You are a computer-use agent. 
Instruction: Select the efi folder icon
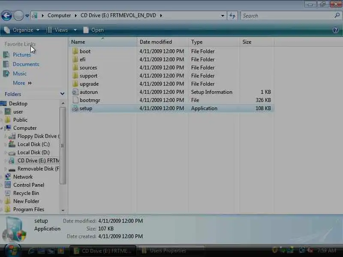coord(75,59)
